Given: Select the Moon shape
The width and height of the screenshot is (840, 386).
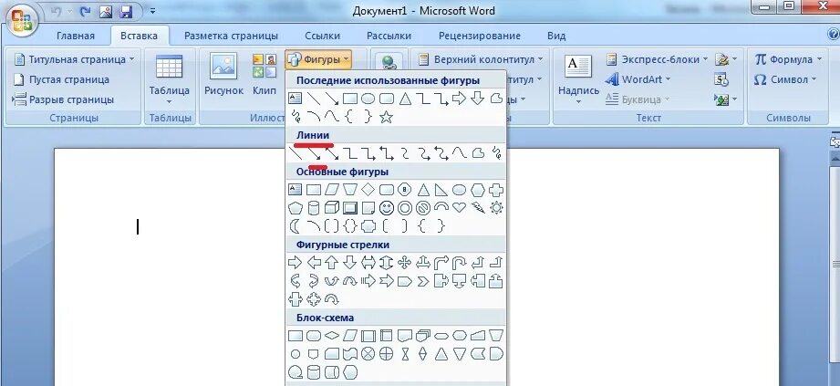Looking at the screenshot, I should (x=296, y=226).
